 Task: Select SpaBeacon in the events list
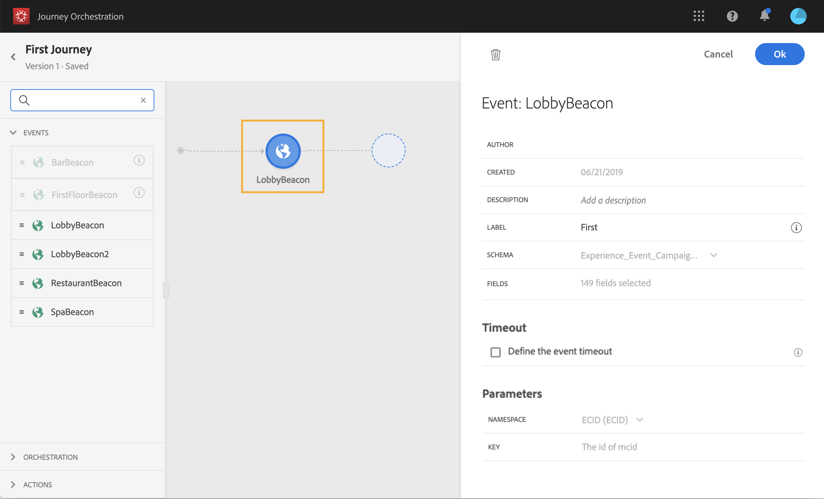click(x=72, y=312)
